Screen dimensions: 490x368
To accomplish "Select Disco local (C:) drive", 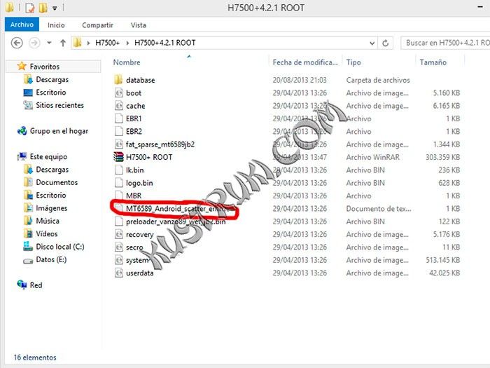I will (60, 247).
